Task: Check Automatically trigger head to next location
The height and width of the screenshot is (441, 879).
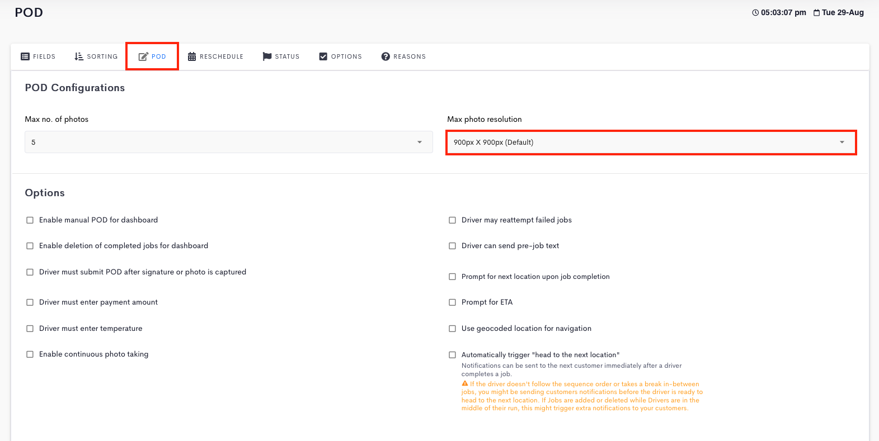Action: (x=453, y=355)
